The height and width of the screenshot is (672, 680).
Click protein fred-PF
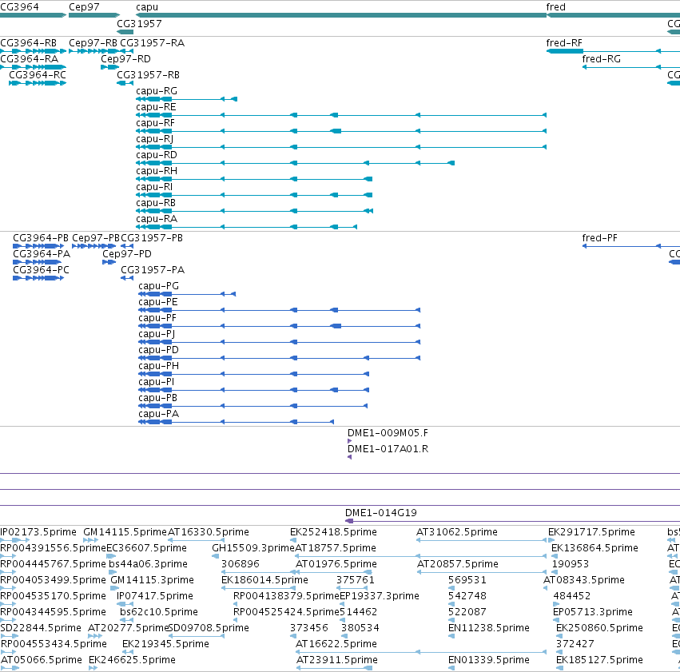click(600, 238)
